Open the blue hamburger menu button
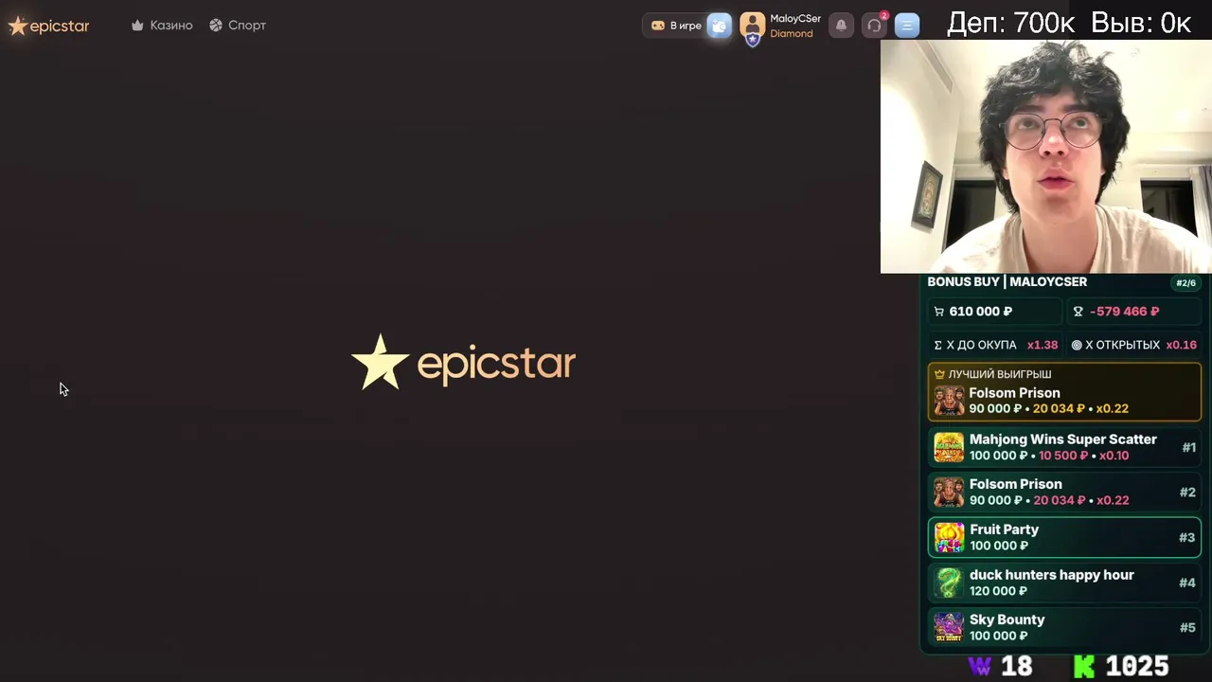Viewport: 1212px width, 682px height. [x=907, y=26]
